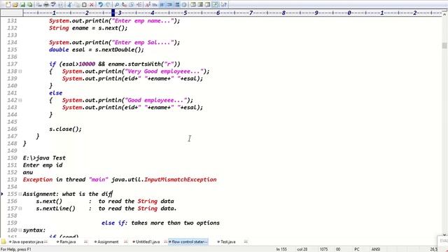Click 's.nextLine()' on line 157

tap(55, 209)
